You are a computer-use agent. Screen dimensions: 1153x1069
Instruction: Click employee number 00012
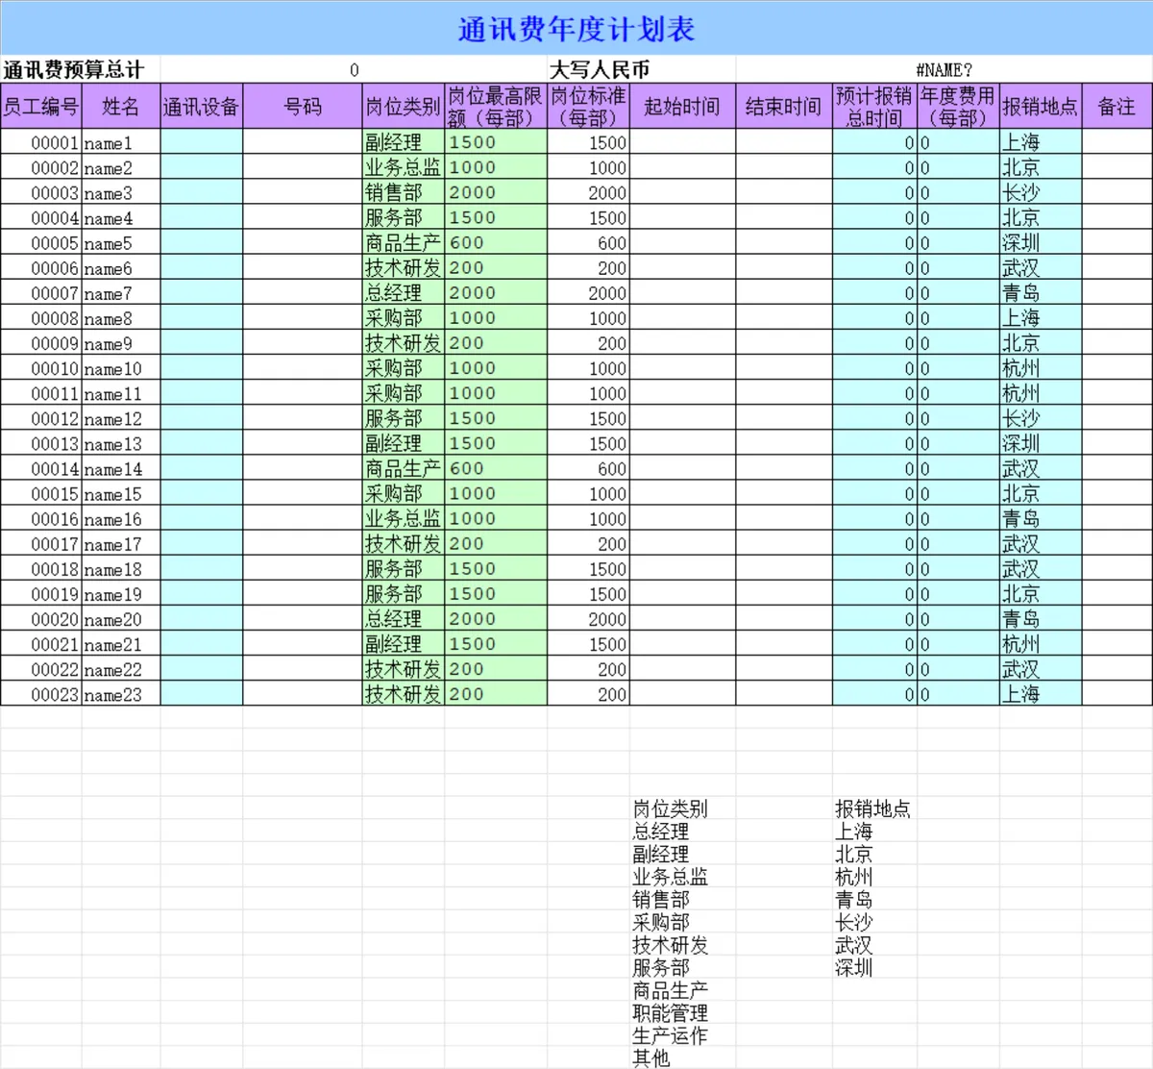[40, 418]
